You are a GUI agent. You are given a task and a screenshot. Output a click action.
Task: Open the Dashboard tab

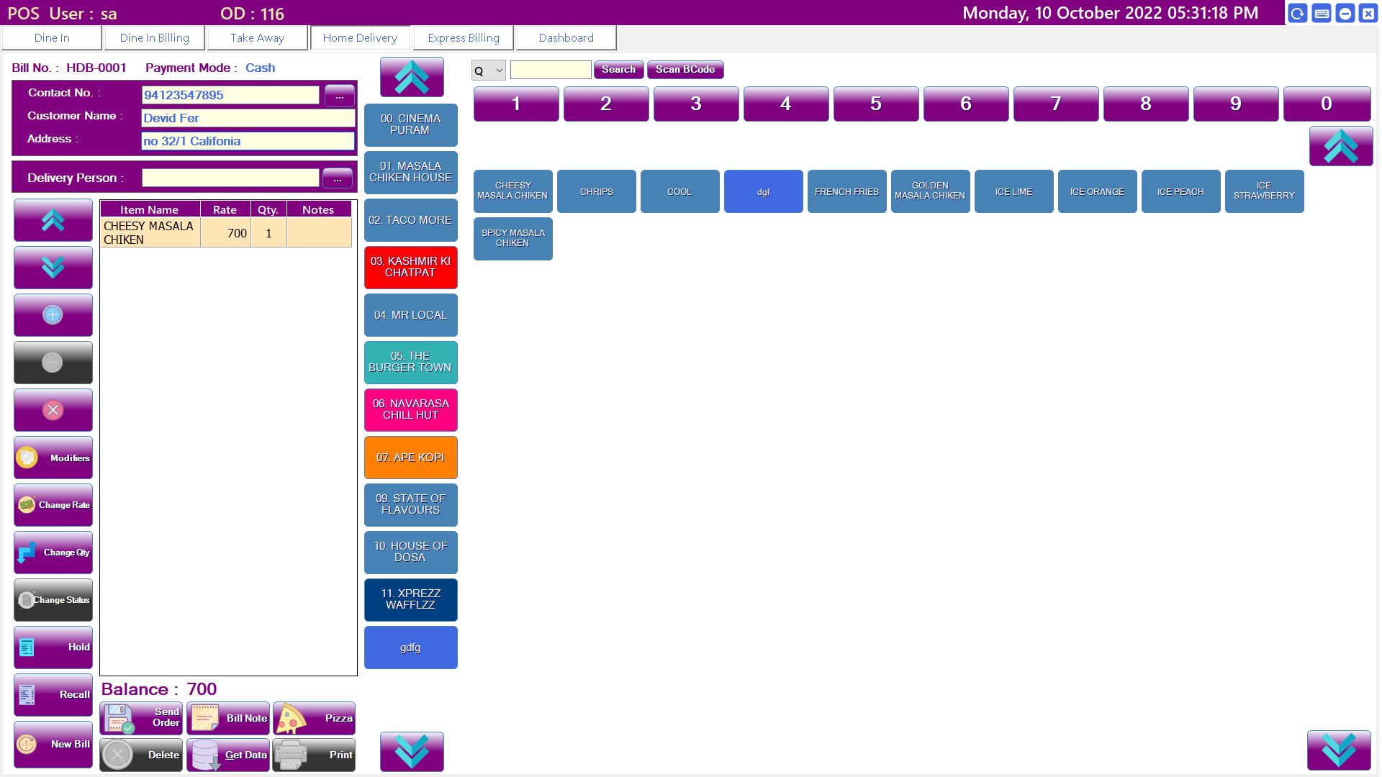566,38
